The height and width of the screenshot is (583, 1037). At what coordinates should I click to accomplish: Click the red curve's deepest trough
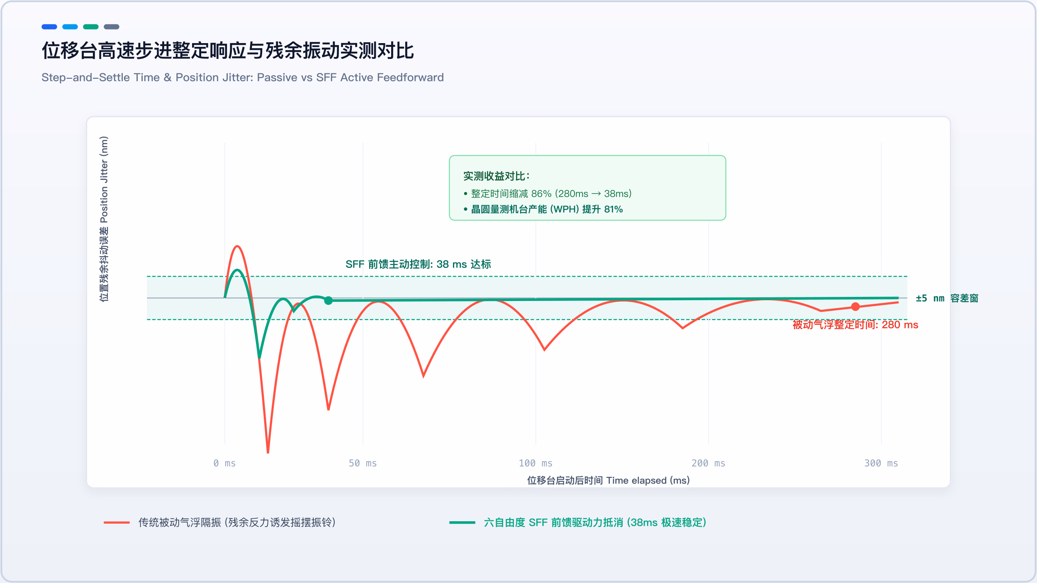pos(268,451)
